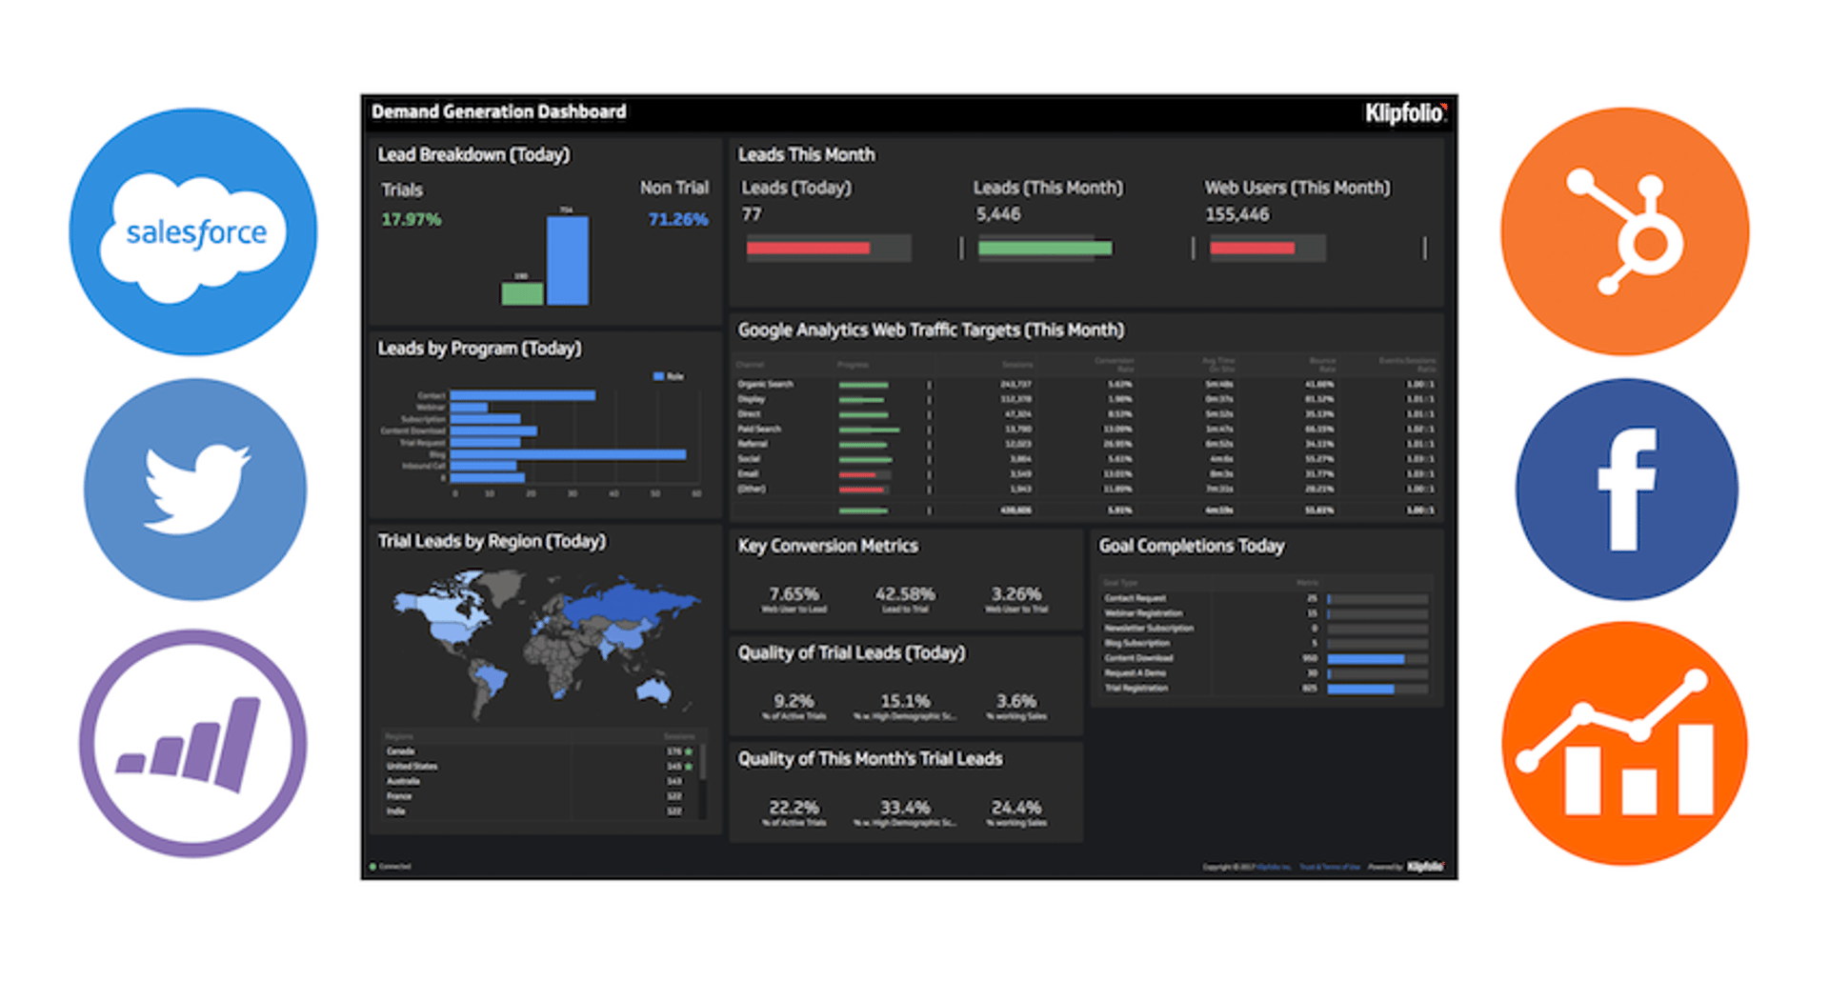Open the HubSpot sprocket icon

point(1624,231)
